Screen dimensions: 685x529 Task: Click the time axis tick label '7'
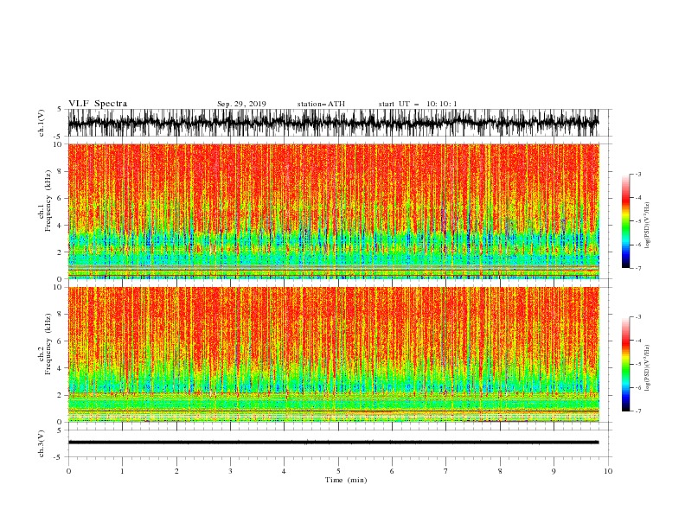pos(446,471)
